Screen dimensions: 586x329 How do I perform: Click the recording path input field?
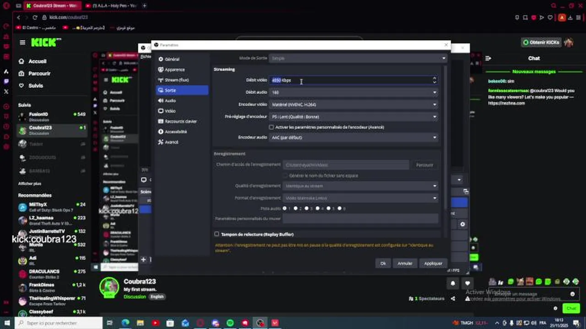(346, 165)
